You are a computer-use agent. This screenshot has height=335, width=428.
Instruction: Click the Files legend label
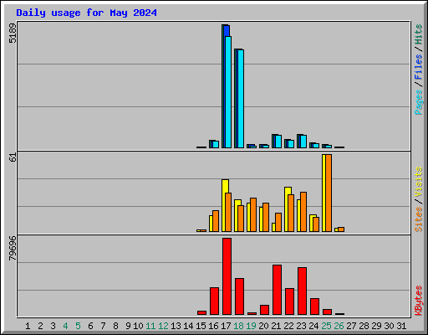click(x=419, y=67)
